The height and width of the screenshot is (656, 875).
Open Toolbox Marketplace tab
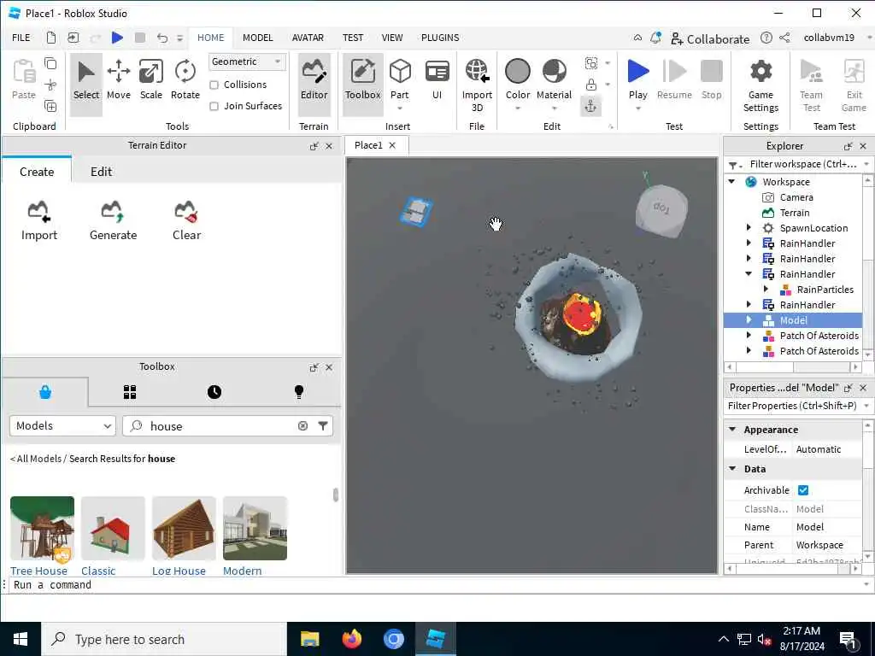[45, 392]
